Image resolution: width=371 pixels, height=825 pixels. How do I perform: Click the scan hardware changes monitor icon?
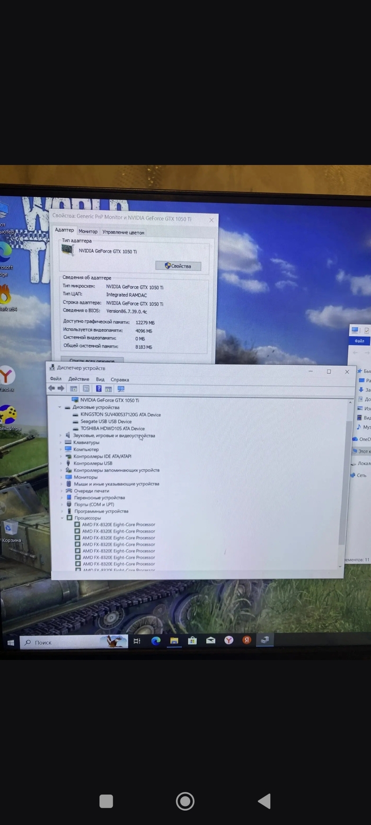tap(121, 389)
